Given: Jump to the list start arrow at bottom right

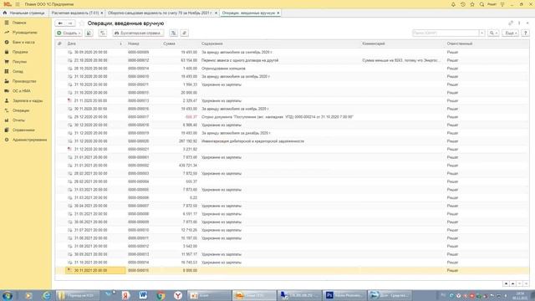Looking at the screenshot, I should click(506, 284).
